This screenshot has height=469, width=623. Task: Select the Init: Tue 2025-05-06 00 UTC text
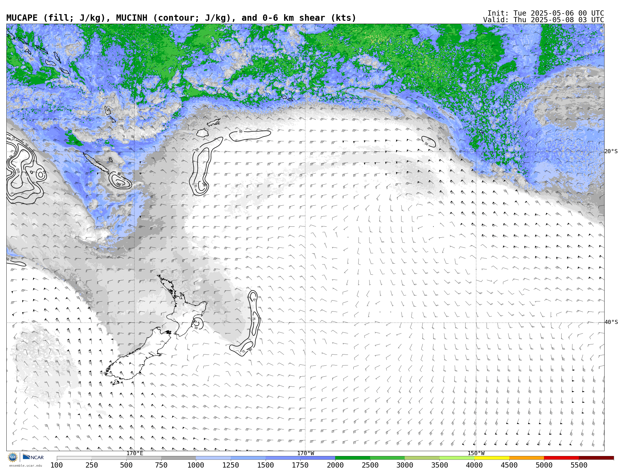point(546,13)
